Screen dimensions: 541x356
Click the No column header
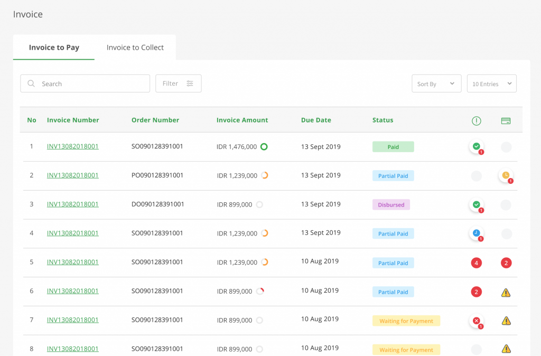coord(32,120)
